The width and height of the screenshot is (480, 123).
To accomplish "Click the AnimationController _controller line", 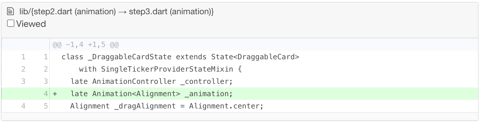I will click(152, 81).
